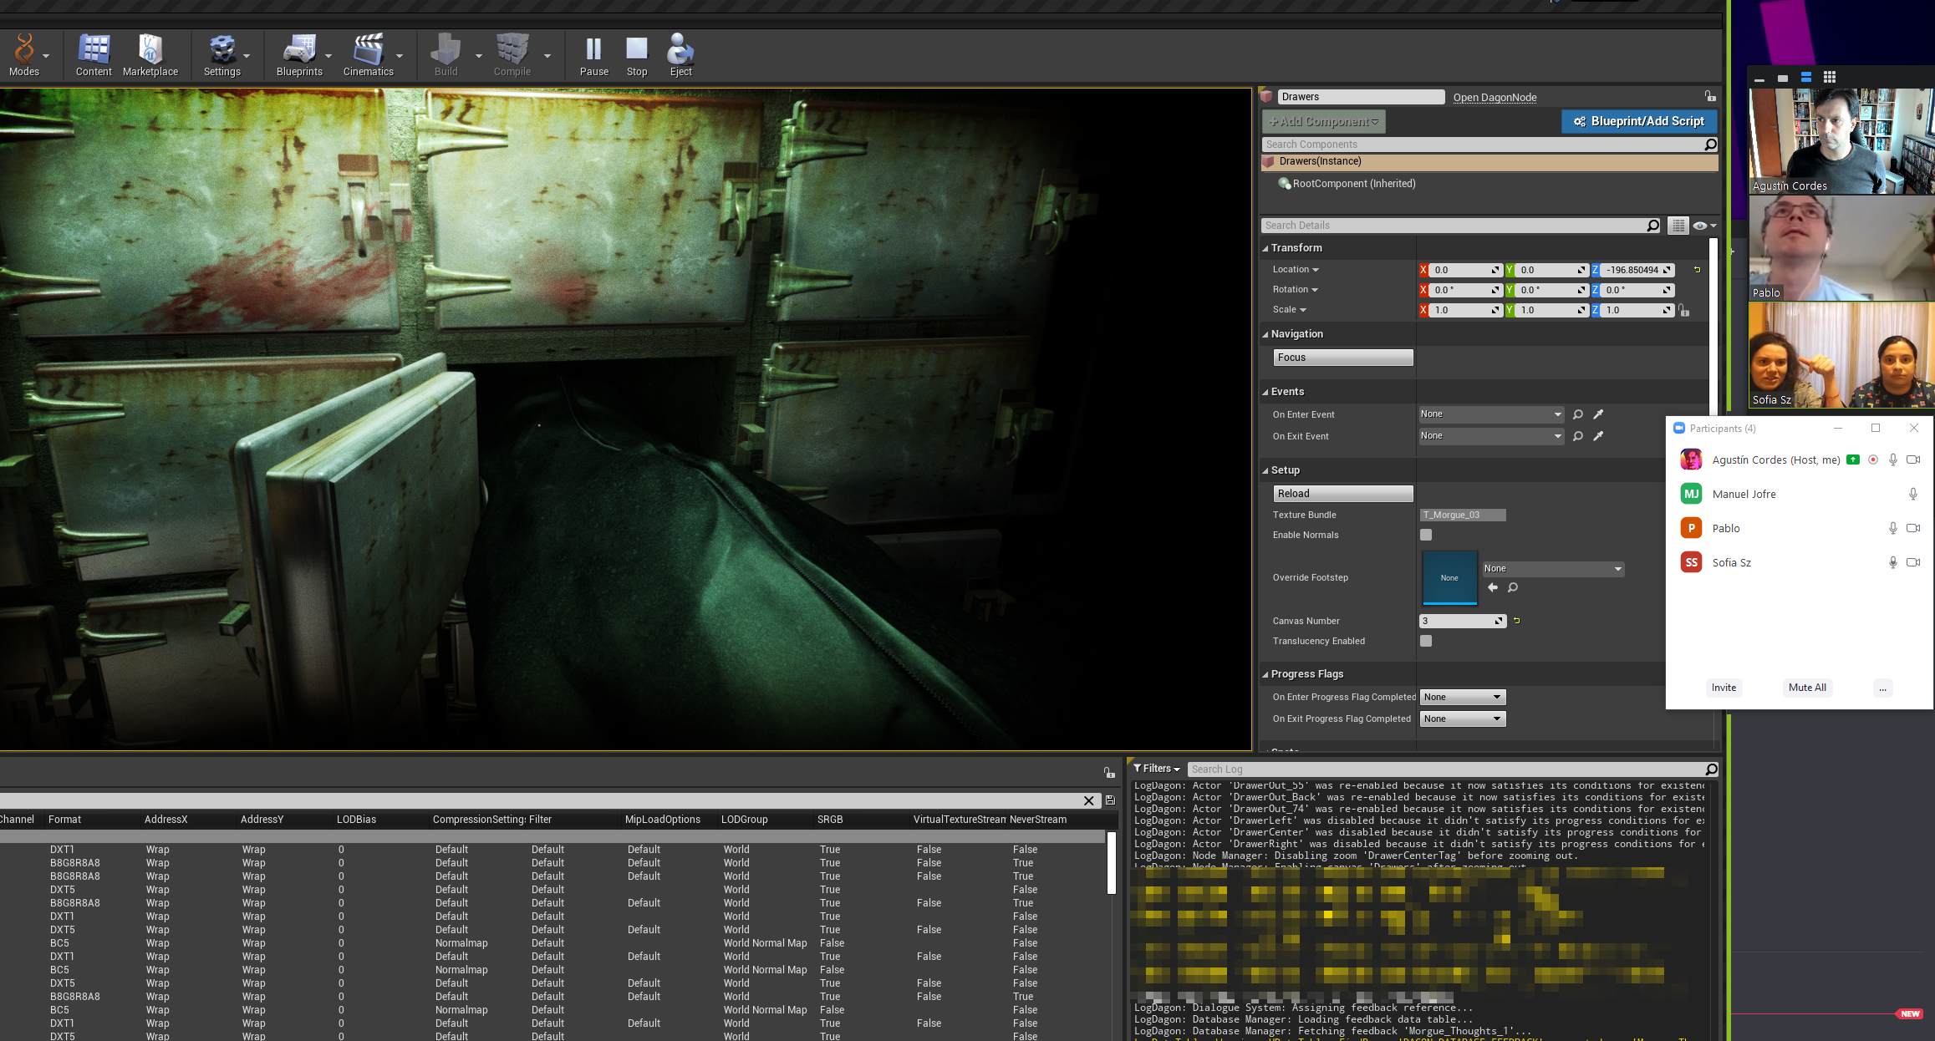Open the property matrix grid icon
The image size is (1935, 1041).
pyautogui.click(x=1678, y=226)
